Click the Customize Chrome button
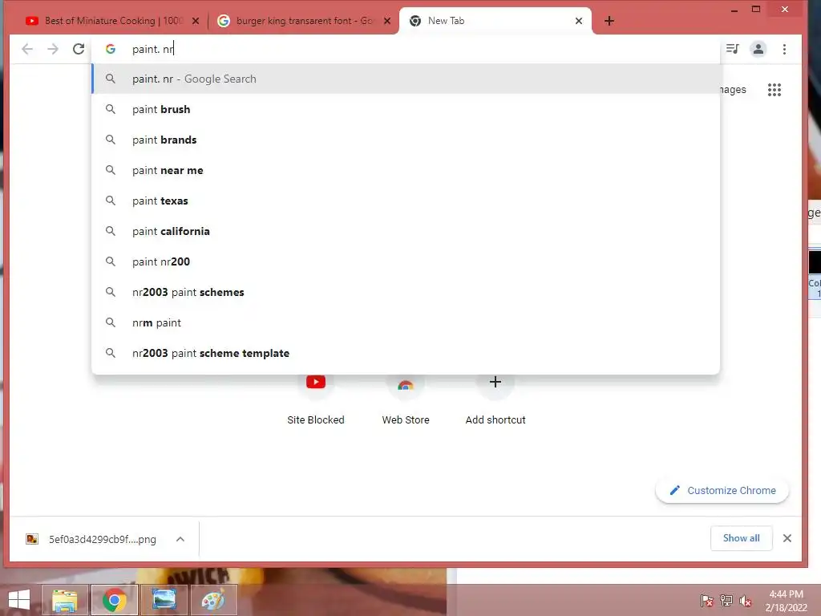The height and width of the screenshot is (616, 821). point(722,491)
